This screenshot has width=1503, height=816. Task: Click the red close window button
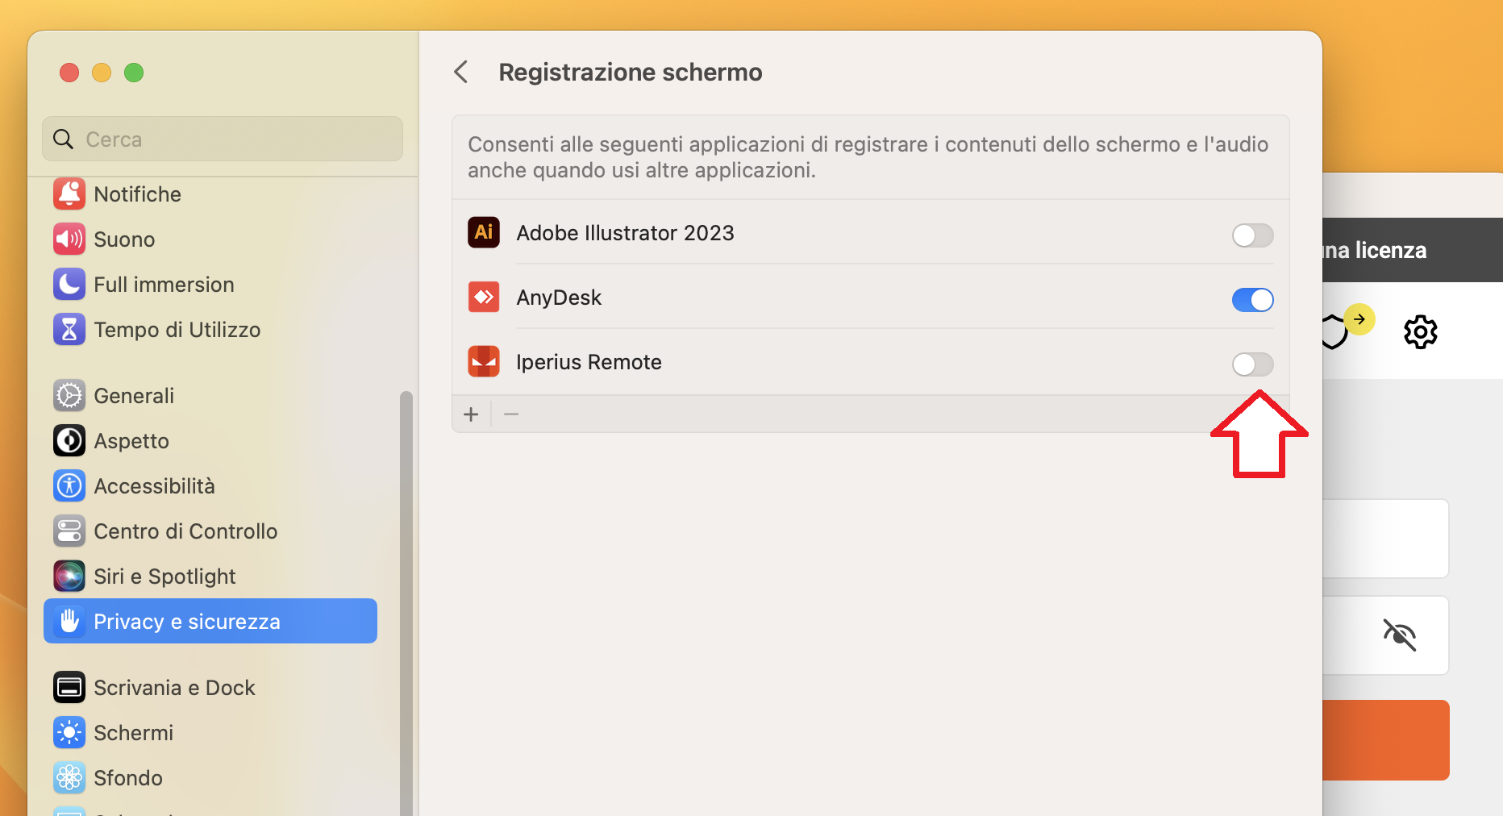pyautogui.click(x=69, y=73)
